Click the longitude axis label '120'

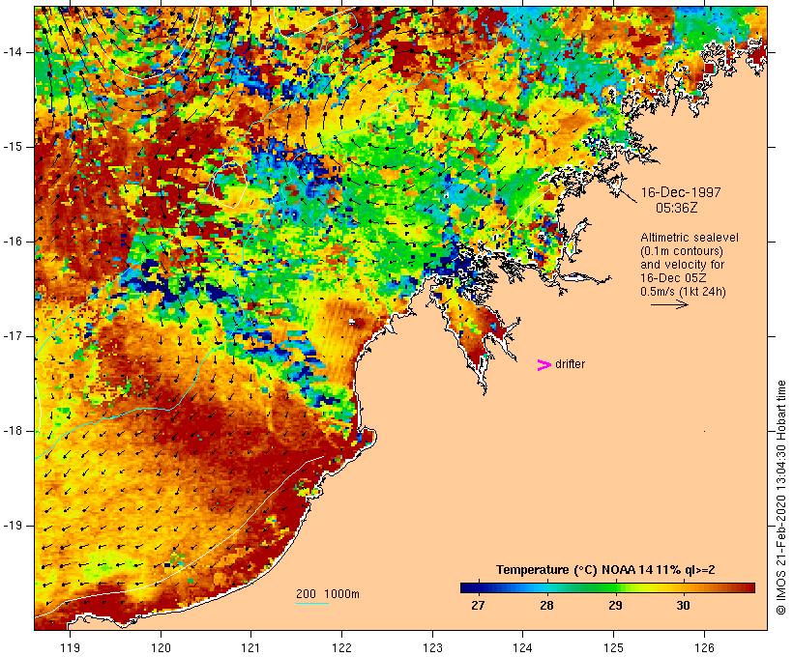161,648
